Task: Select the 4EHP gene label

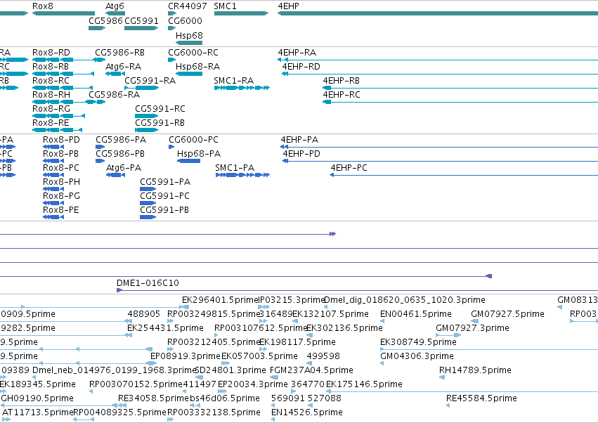Action: (x=288, y=6)
